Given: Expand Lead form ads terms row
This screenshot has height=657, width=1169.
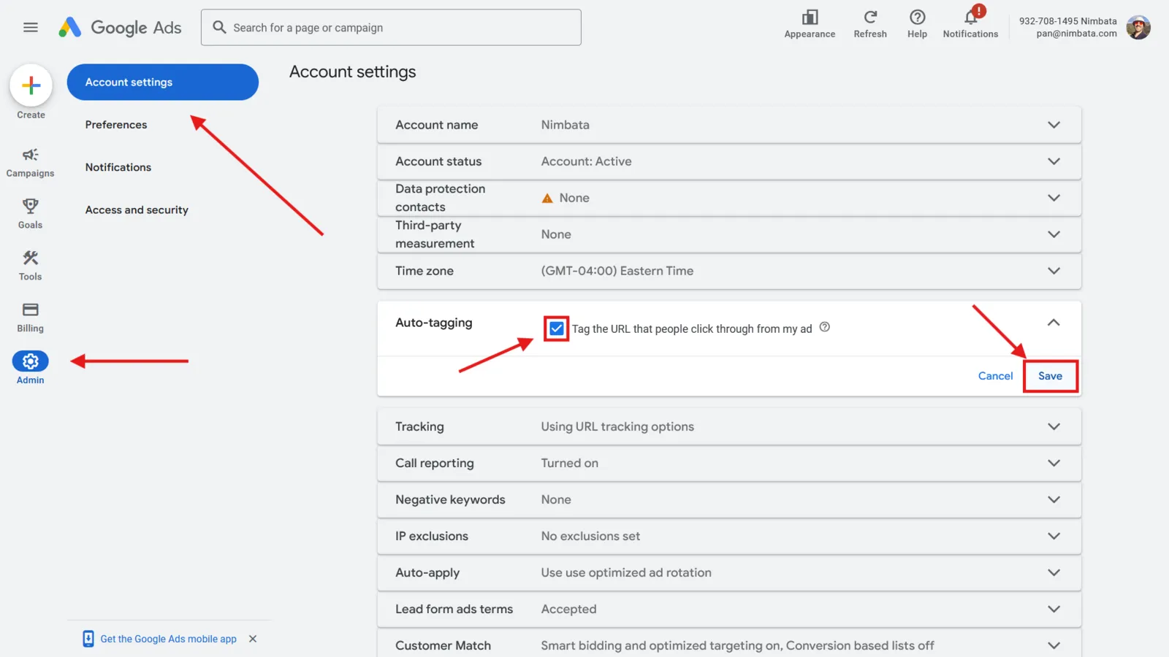Looking at the screenshot, I should pos(729,609).
